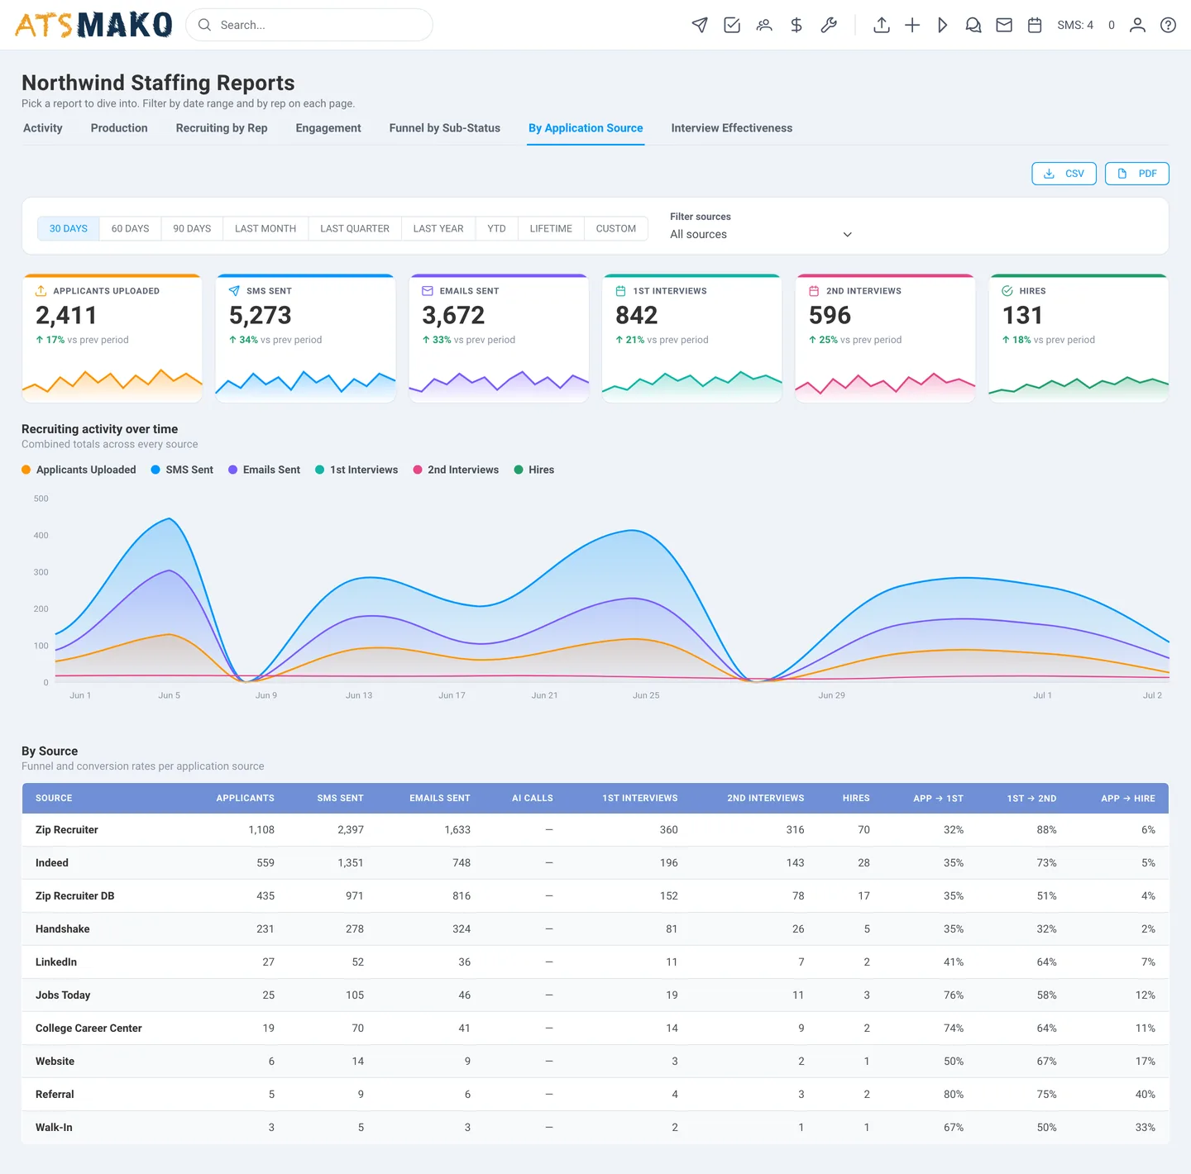Click the 1st Interviews card icon

(620, 291)
